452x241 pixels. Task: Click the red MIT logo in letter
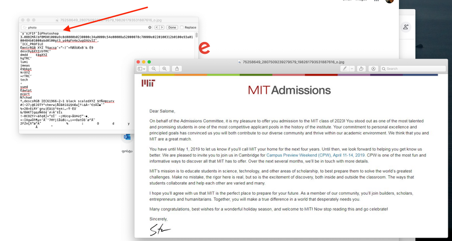pyautogui.click(x=148, y=83)
